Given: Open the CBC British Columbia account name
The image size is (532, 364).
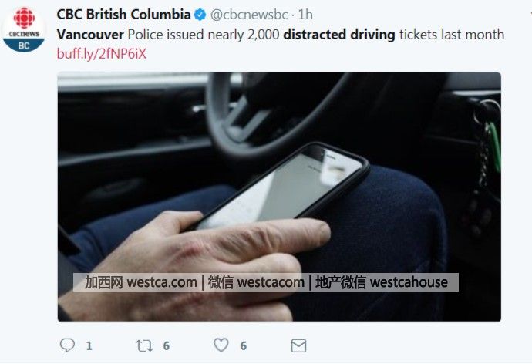Looking at the screenshot, I should [x=123, y=15].
